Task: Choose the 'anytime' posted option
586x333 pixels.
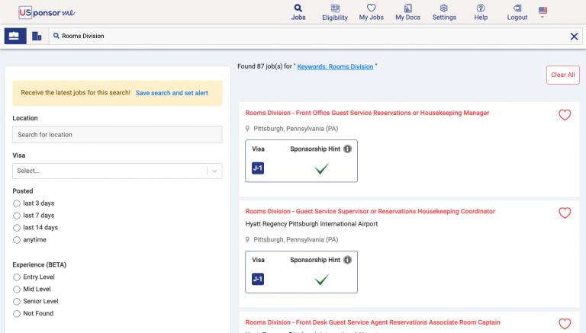Action: [18, 240]
